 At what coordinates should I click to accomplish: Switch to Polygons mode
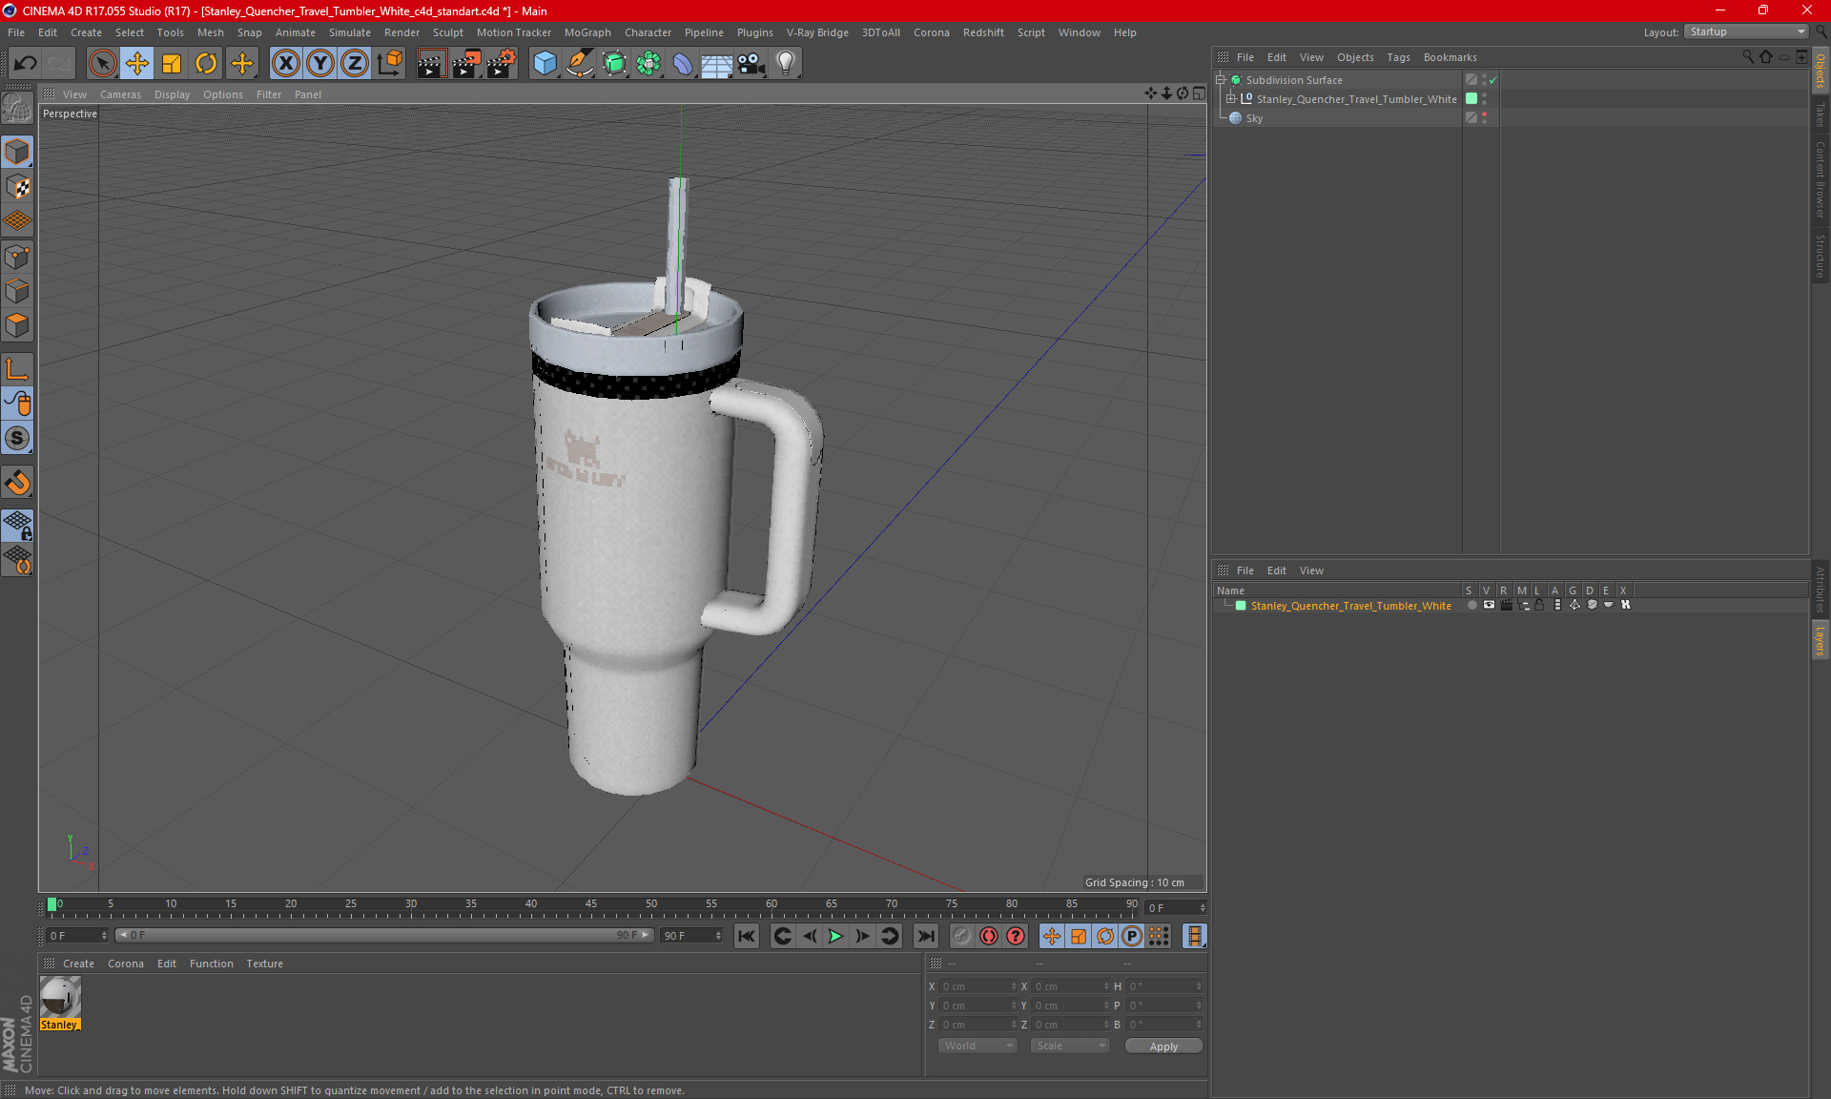[17, 325]
